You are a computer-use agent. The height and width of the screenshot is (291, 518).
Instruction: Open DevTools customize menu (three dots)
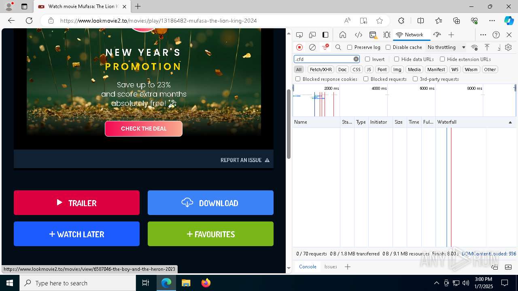pyautogui.click(x=483, y=35)
